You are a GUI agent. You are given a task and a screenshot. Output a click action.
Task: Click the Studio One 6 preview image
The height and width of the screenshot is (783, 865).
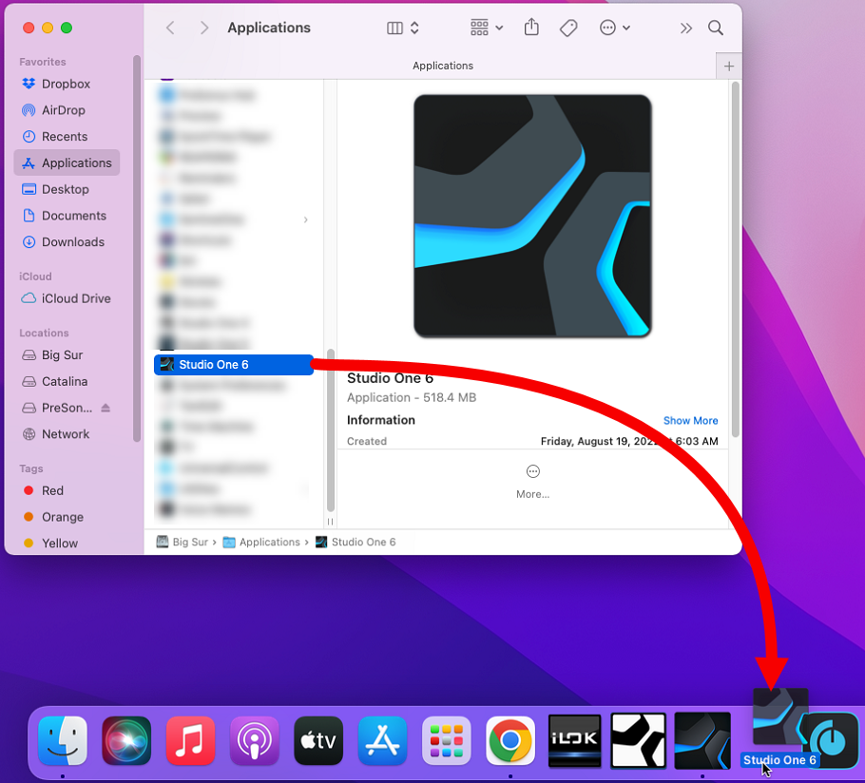pos(532,216)
